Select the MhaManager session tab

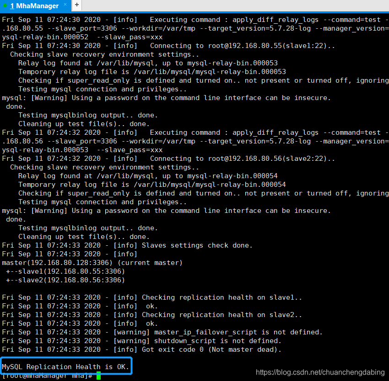pos(36,5)
